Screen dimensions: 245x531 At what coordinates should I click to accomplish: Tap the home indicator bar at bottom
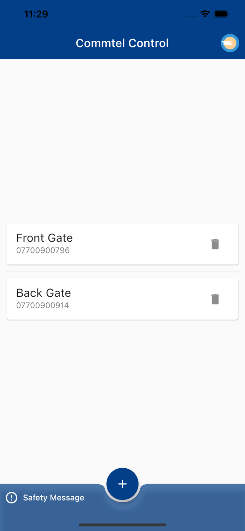[122, 525]
